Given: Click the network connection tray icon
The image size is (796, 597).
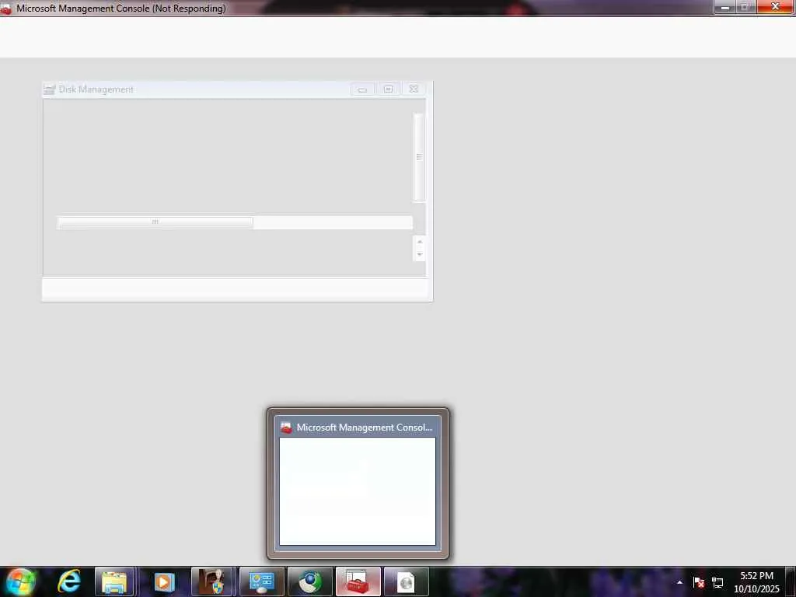Looking at the screenshot, I should click(x=717, y=582).
